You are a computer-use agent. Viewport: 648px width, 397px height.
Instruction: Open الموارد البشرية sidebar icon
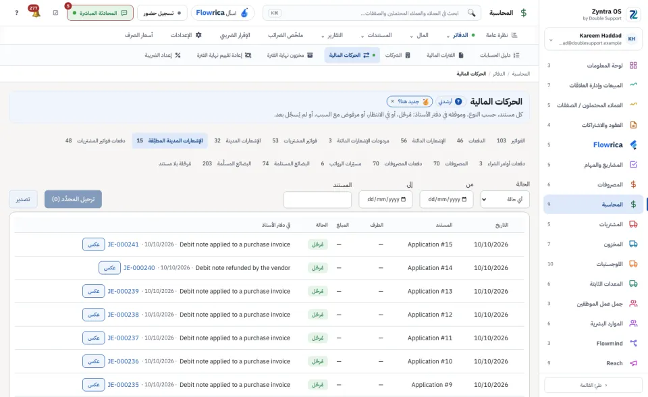(633, 323)
